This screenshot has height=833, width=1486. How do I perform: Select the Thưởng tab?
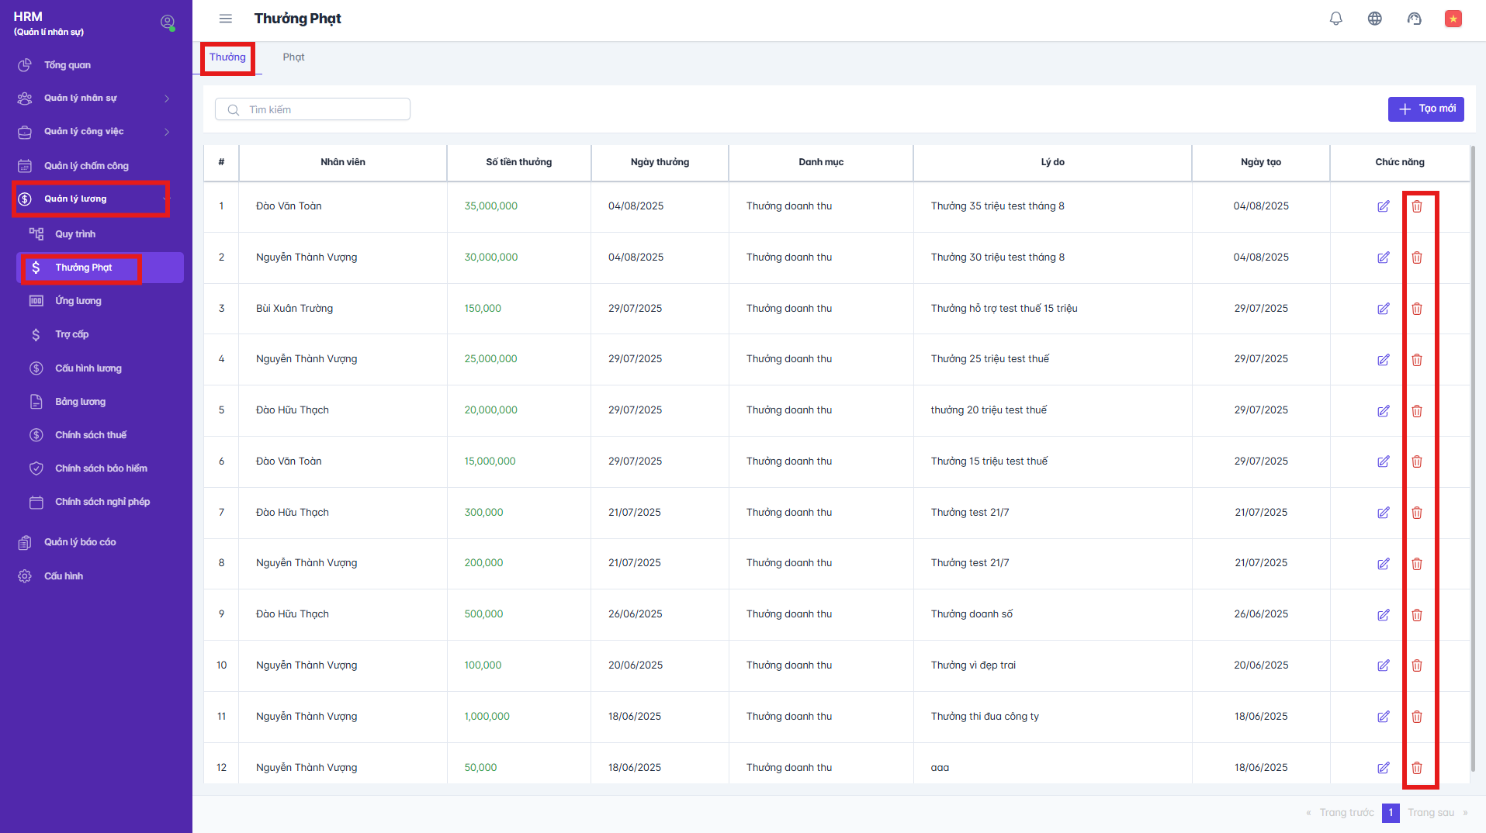(x=227, y=57)
